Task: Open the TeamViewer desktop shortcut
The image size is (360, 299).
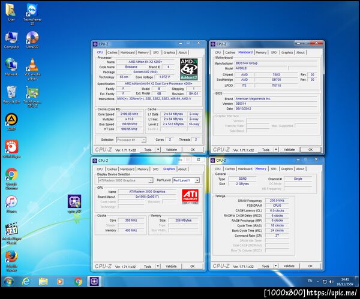Action: pyautogui.click(x=31, y=11)
